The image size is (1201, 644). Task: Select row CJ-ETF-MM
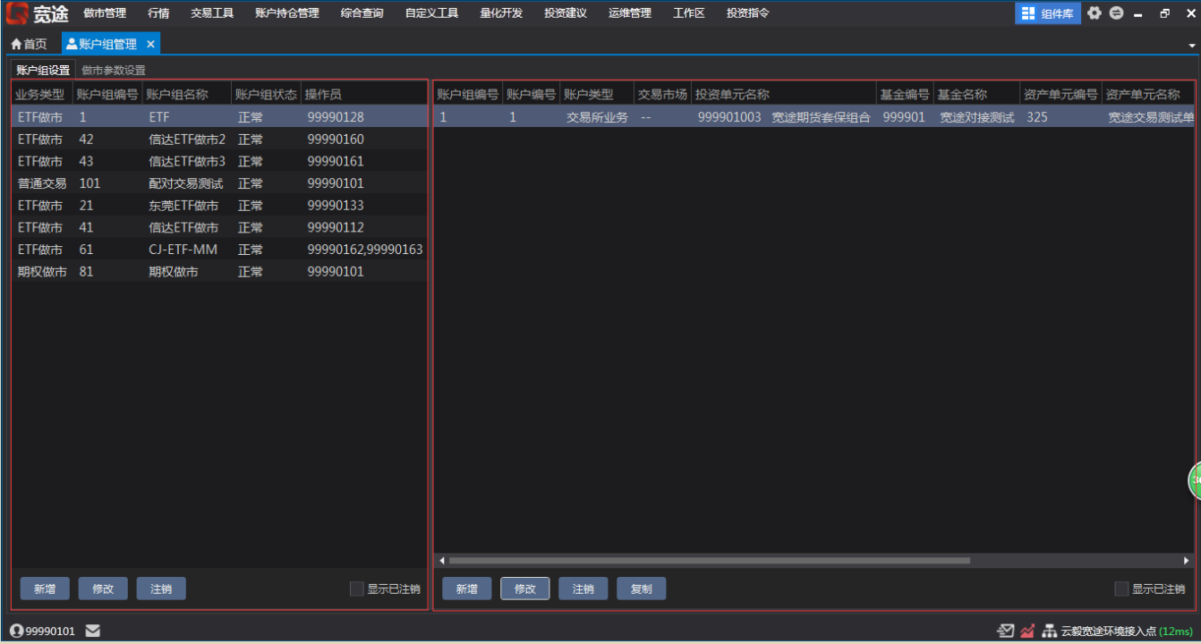(219, 250)
